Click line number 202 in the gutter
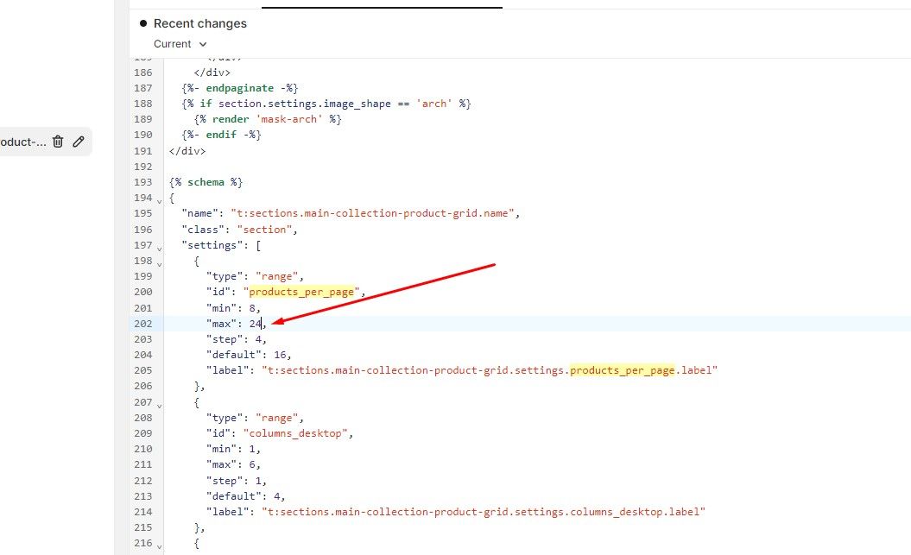The height and width of the screenshot is (555, 911). click(x=143, y=324)
